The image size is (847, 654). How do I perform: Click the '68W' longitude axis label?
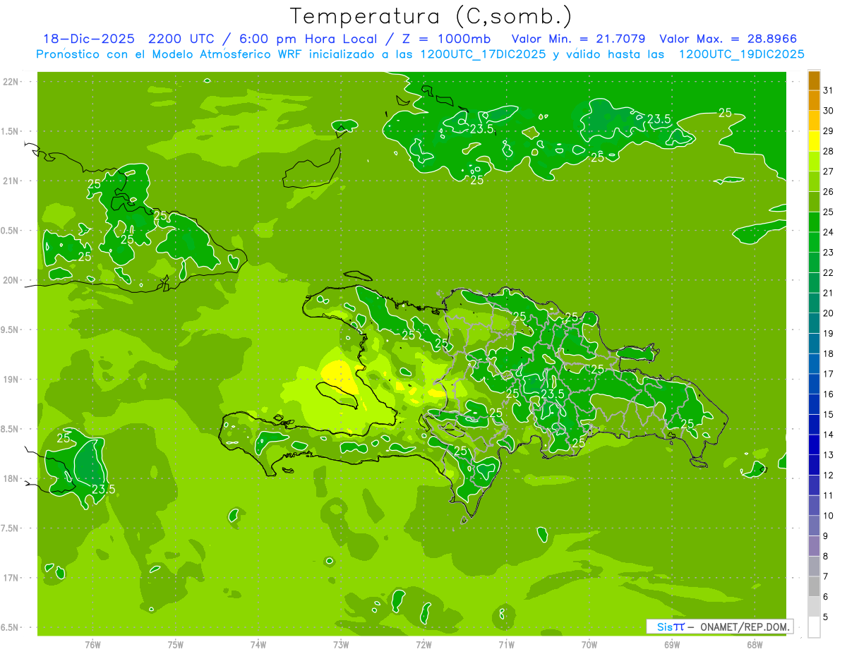tap(754, 644)
